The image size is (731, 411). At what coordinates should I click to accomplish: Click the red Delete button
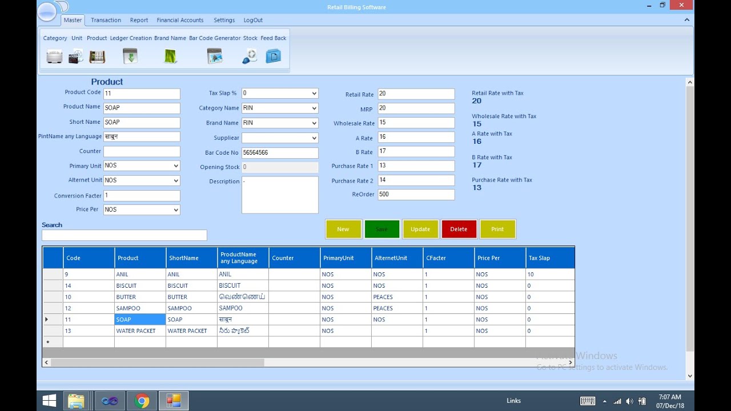tap(459, 229)
